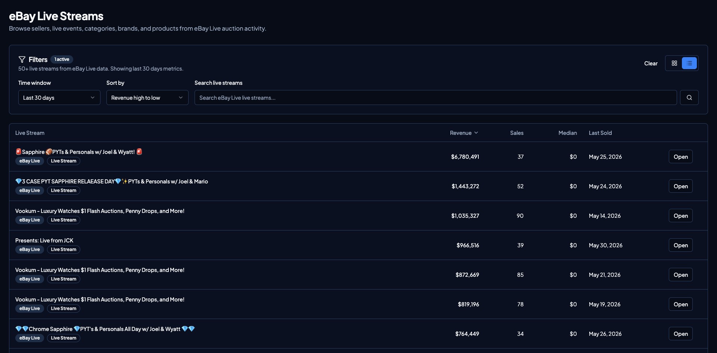Click the $764,449 revenue value
Viewport: 717px width, 353px height.
click(x=467, y=334)
